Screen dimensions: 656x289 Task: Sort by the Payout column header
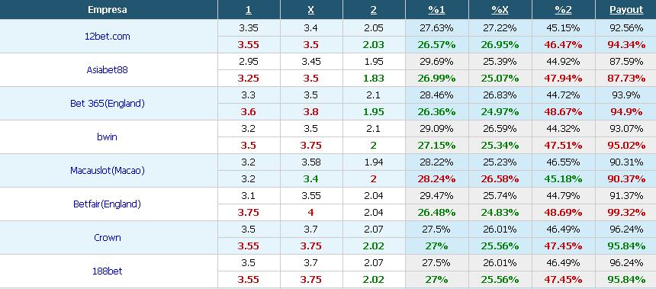[x=626, y=10]
